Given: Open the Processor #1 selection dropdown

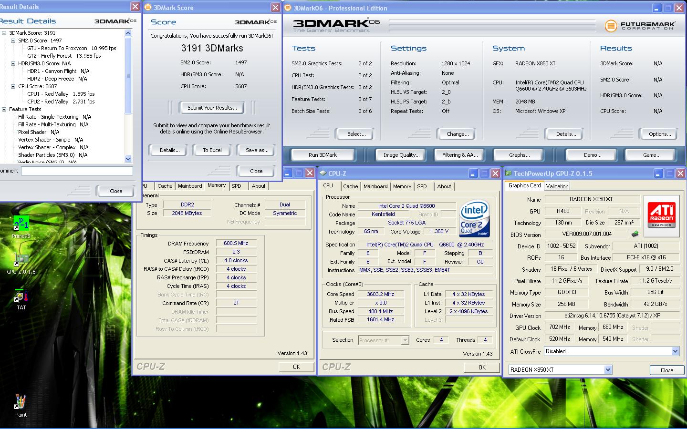Looking at the screenshot, I should 405,340.
